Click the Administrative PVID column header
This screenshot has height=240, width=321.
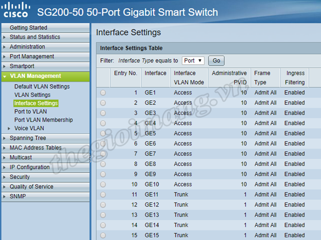[229, 78]
